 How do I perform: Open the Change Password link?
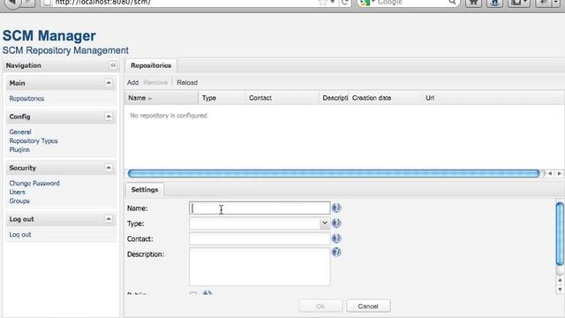coord(34,183)
